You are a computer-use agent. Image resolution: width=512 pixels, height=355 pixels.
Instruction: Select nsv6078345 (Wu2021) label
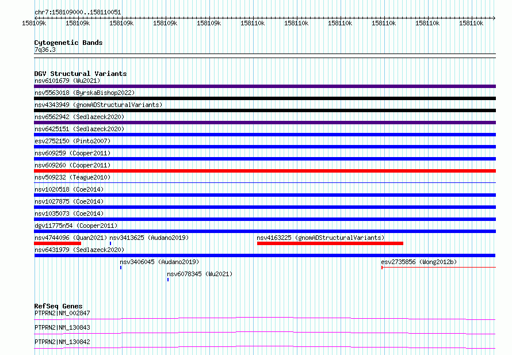200,274
